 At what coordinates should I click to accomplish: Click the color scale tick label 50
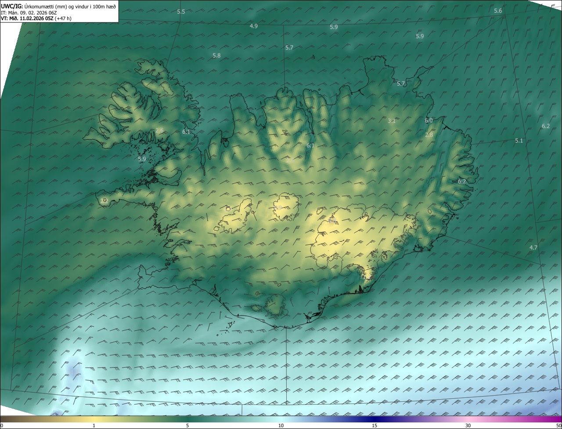558,426
